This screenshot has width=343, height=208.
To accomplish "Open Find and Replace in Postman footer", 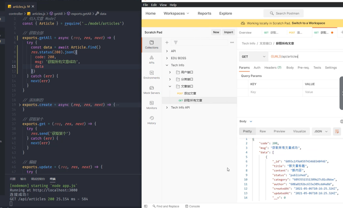I will point(166,206).
